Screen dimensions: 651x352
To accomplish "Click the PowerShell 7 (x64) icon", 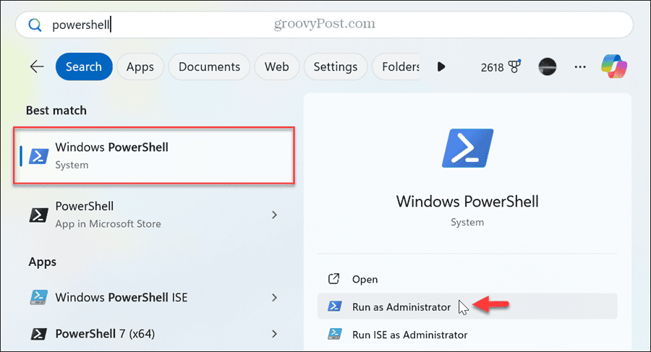I will point(38,334).
